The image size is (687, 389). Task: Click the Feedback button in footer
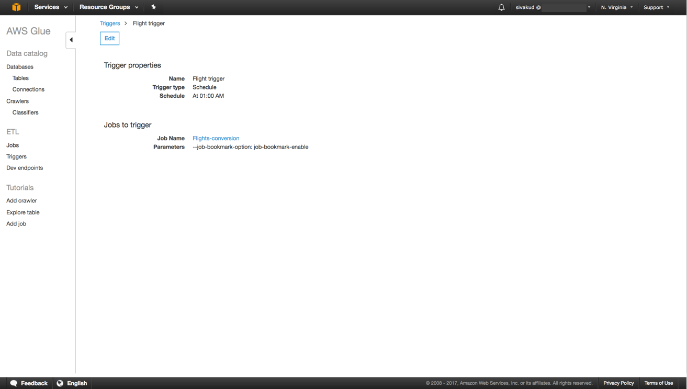tap(29, 383)
